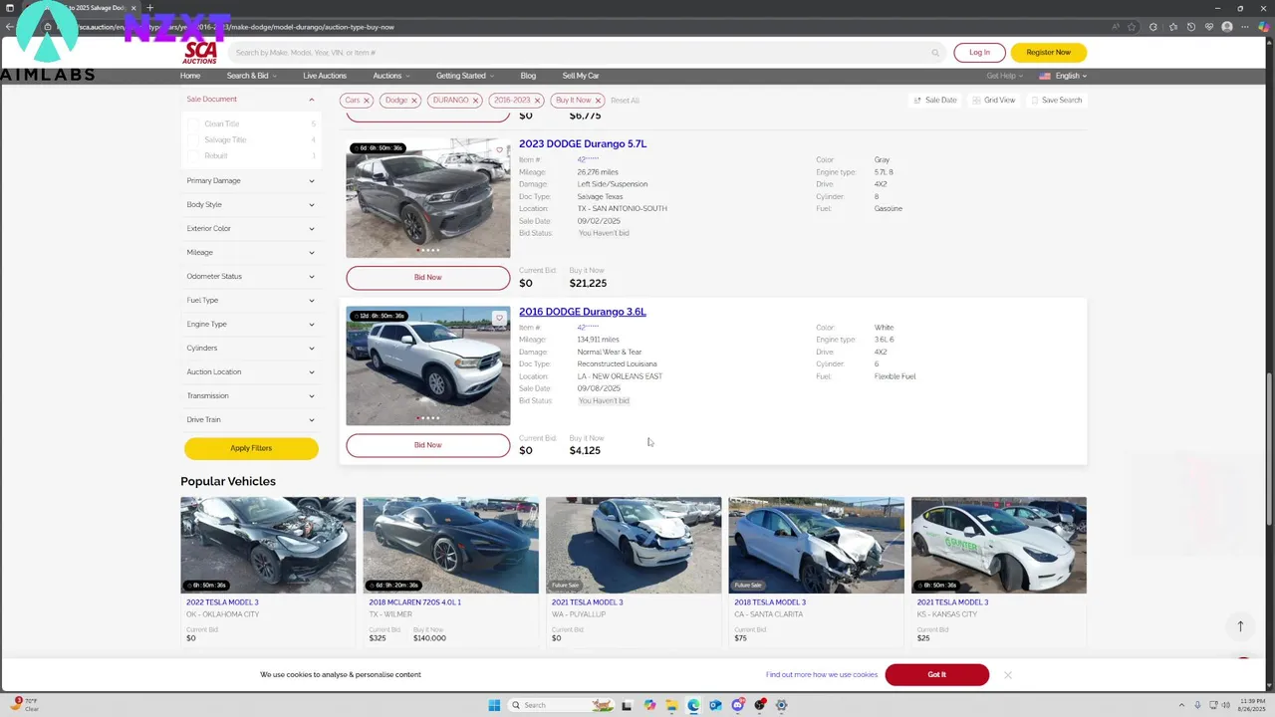The height and width of the screenshot is (717, 1275).
Task: Click the SCA Auctions logo
Action: (200, 53)
